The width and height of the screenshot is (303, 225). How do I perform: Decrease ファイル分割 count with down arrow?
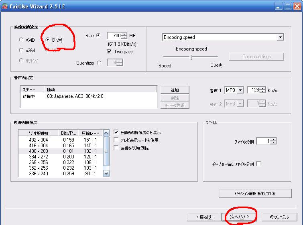[273, 143]
